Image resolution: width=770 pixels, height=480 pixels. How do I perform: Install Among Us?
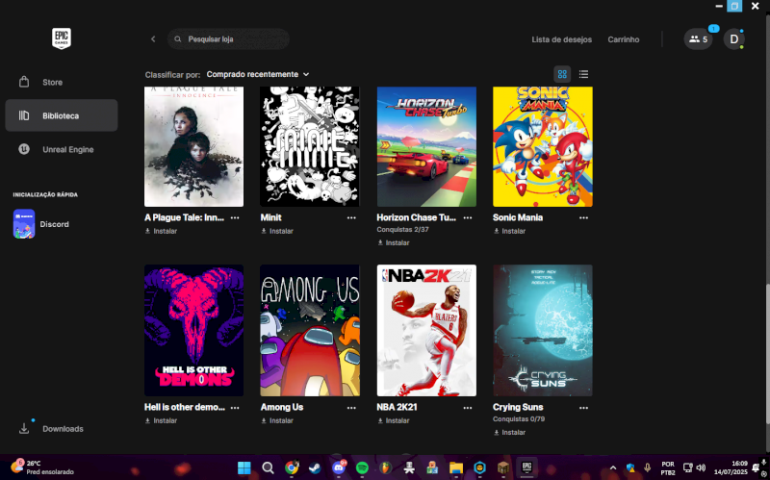point(277,420)
